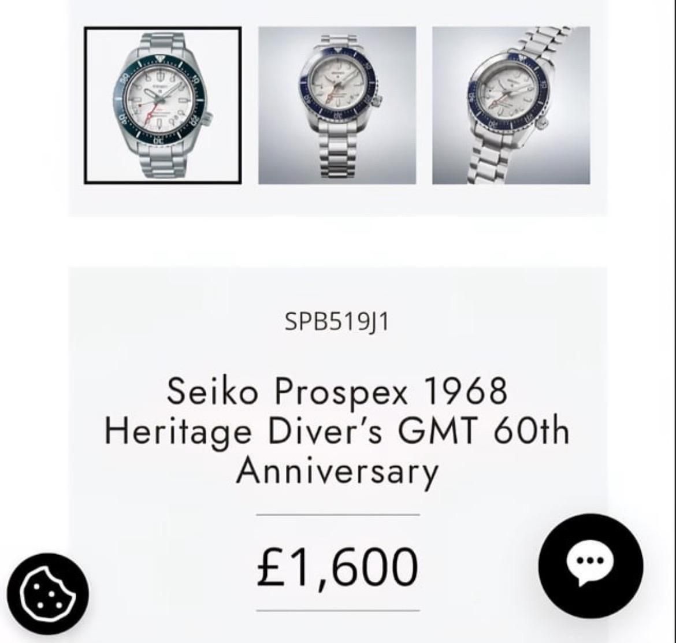Click the word "Anniversary" in the title

[x=337, y=471]
